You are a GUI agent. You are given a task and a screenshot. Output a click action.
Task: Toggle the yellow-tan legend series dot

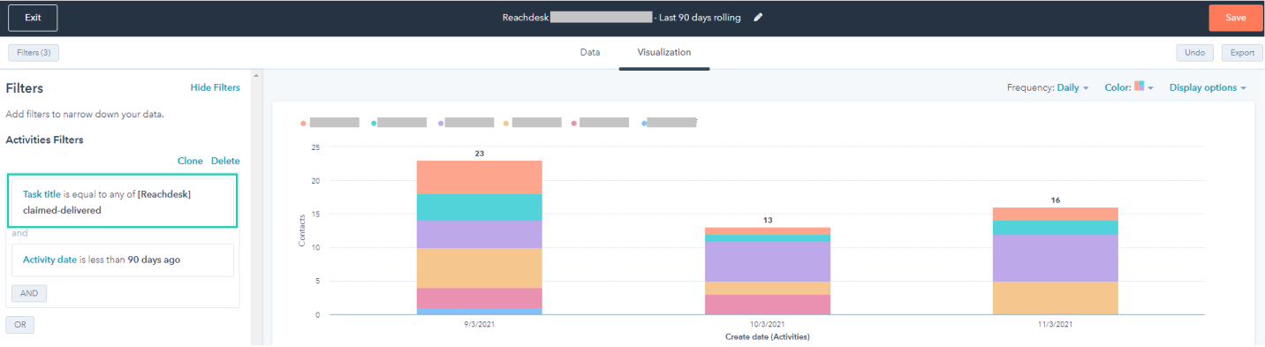coord(506,124)
